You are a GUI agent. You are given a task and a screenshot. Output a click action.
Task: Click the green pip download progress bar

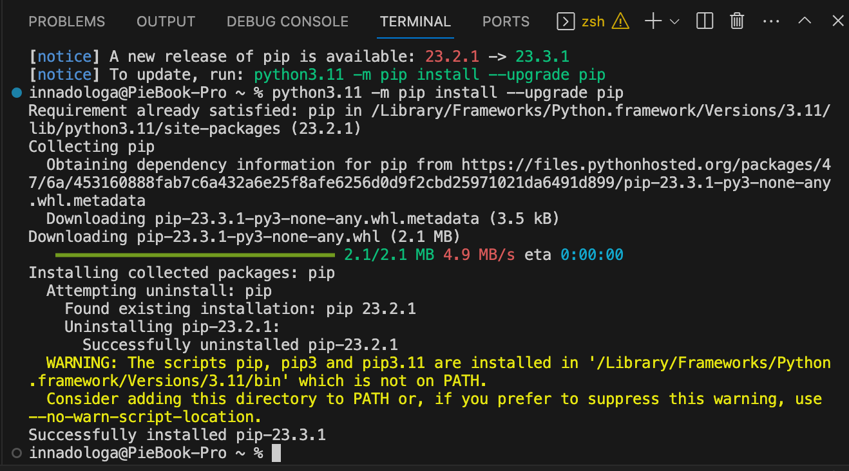(193, 254)
